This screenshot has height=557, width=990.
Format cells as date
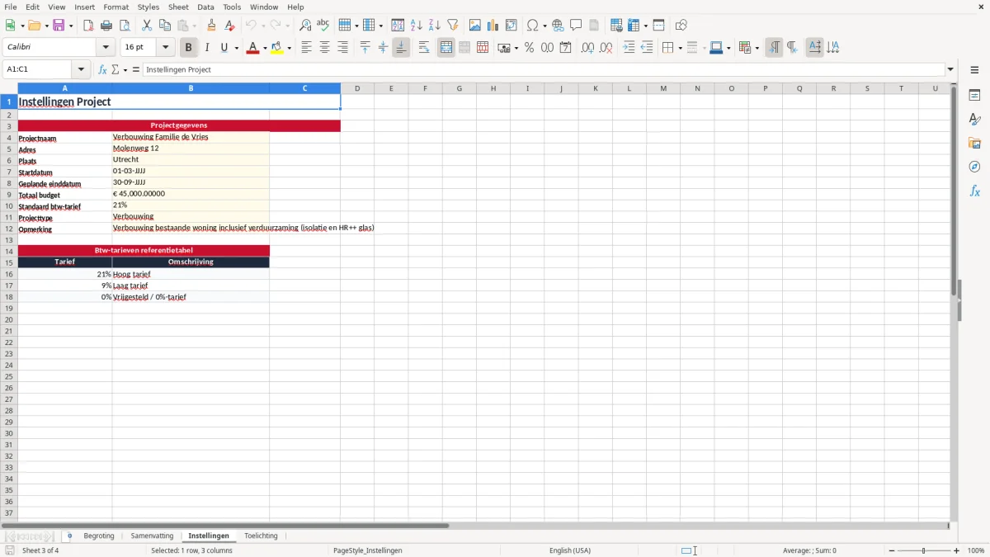[x=565, y=48]
